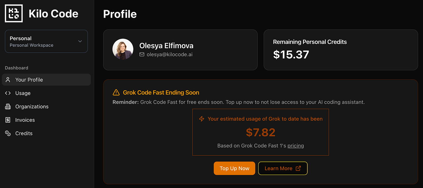Go to the Organizations page
This screenshot has height=188, width=423.
(46, 106)
